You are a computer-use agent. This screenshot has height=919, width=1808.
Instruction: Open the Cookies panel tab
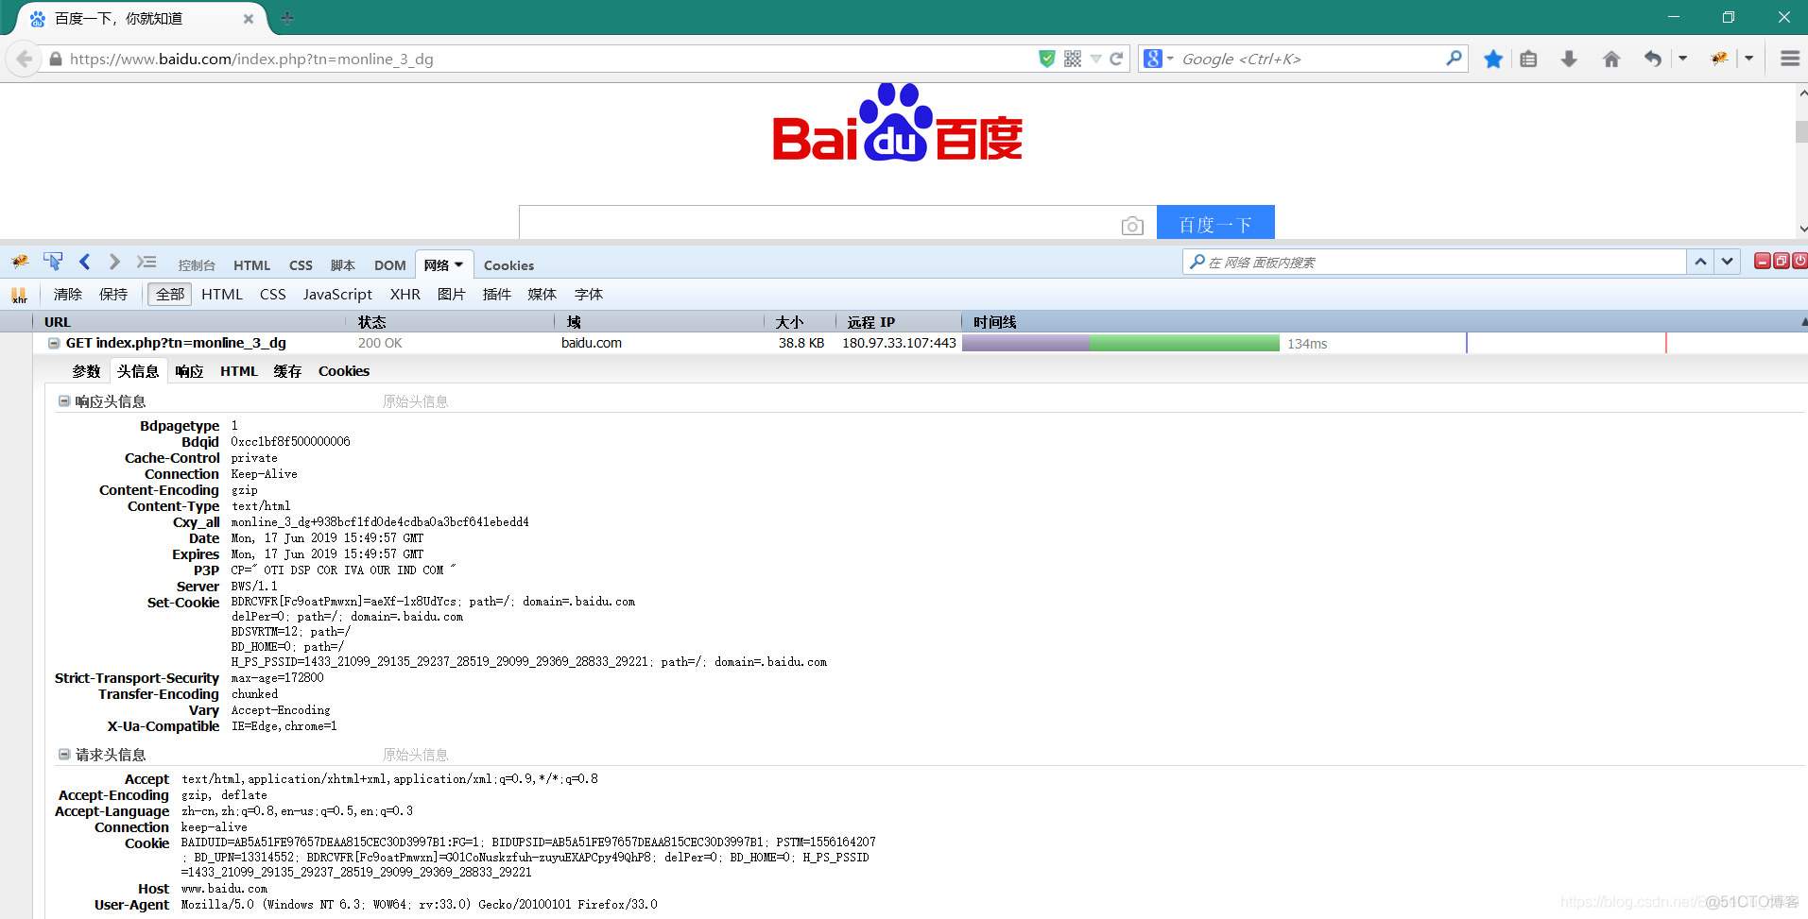pyautogui.click(x=508, y=265)
